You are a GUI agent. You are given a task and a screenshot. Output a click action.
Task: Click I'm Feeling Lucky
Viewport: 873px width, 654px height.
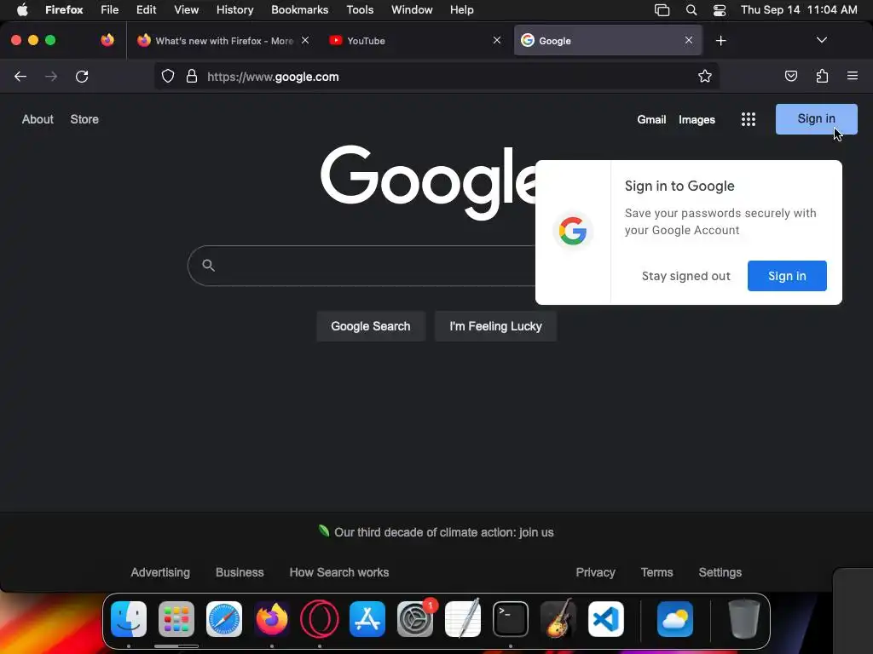(x=495, y=326)
